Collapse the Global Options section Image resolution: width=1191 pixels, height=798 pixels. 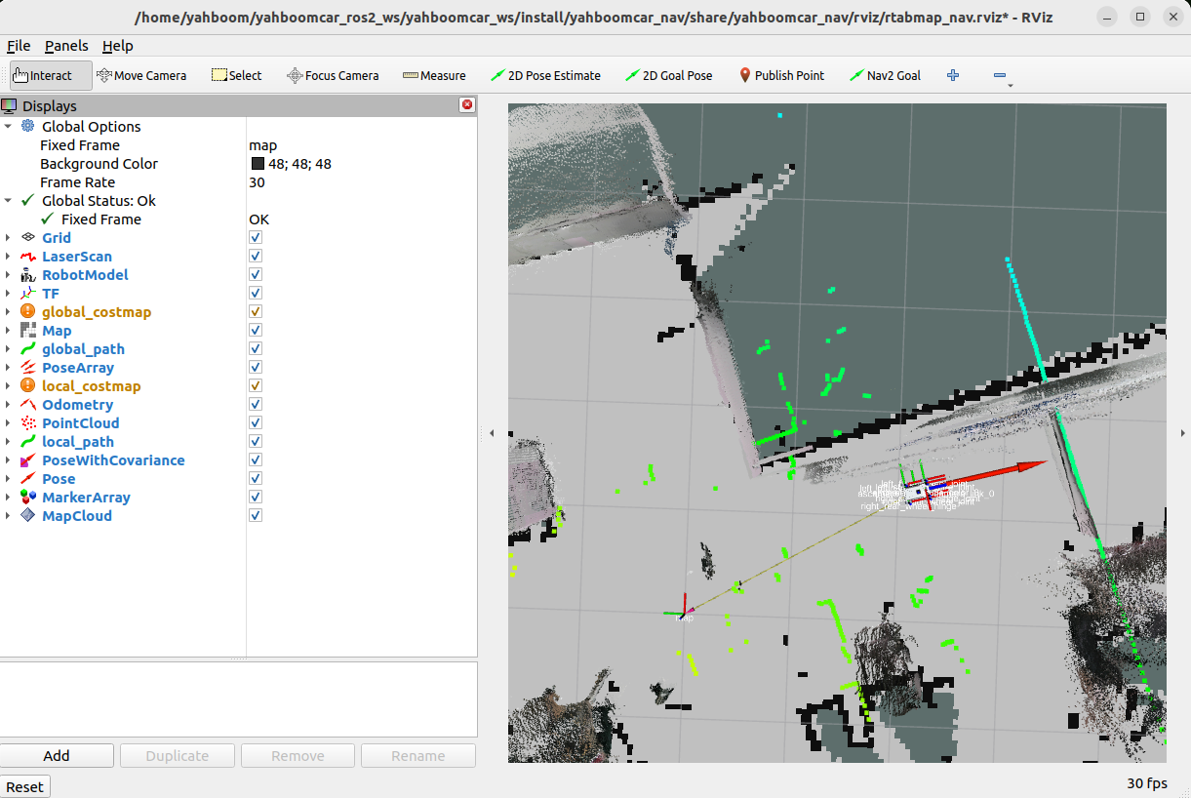pos(9,127)
